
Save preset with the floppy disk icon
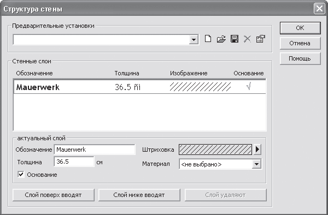click(235, 39)
